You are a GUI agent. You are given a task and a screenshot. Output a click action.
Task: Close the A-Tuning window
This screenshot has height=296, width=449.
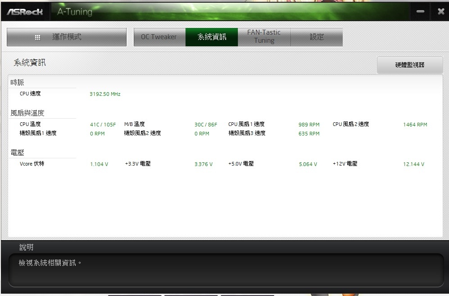click(441, 11)
